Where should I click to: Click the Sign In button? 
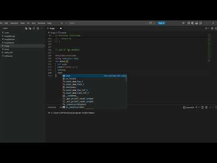point(161,23)
